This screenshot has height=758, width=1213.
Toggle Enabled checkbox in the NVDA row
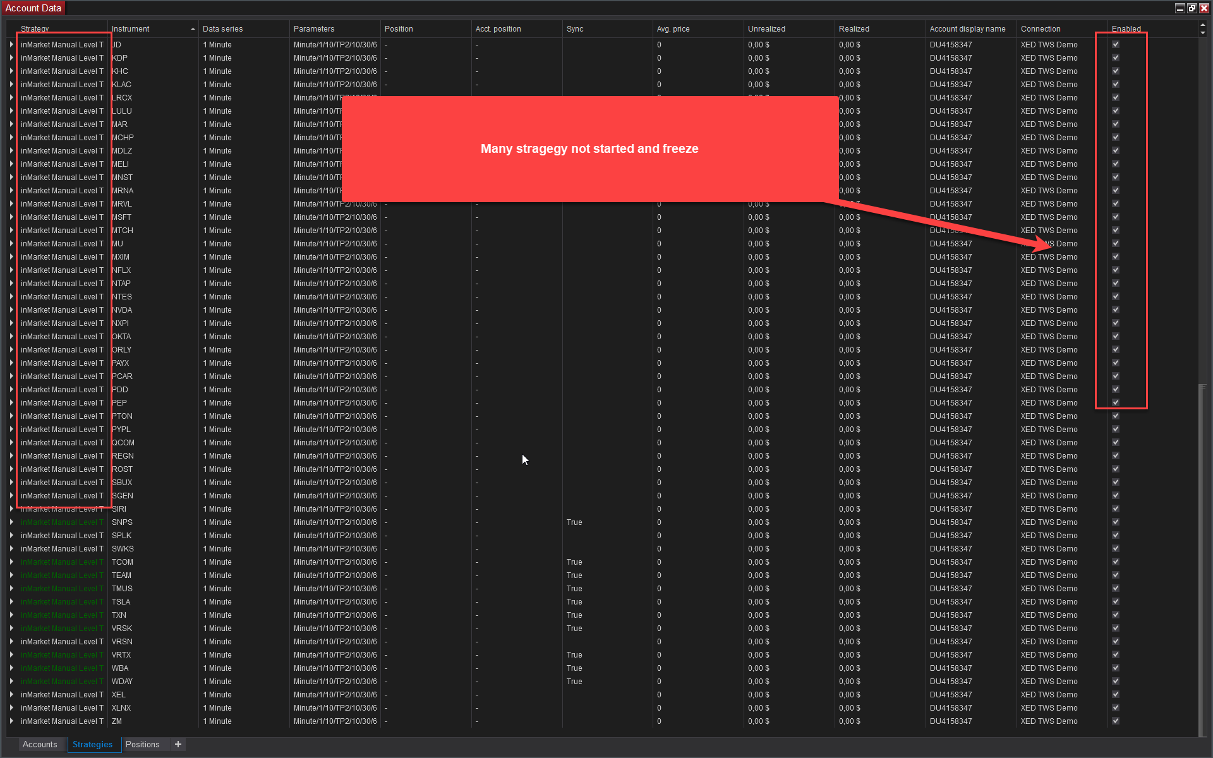click(x=1116, y=310)
